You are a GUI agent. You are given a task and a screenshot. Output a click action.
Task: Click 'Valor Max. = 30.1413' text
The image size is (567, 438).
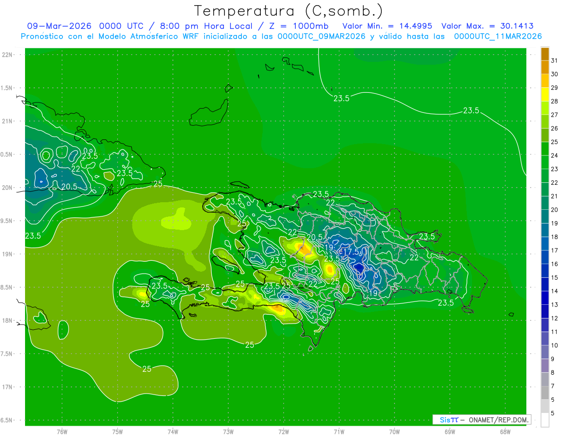488,26
